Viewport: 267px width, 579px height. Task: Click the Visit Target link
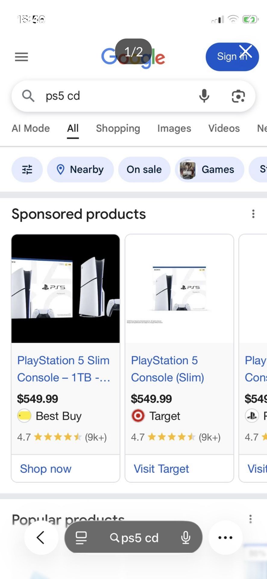[x=161, y=469]
